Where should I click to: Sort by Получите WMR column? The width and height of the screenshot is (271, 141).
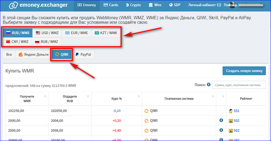tap(27, 98)
